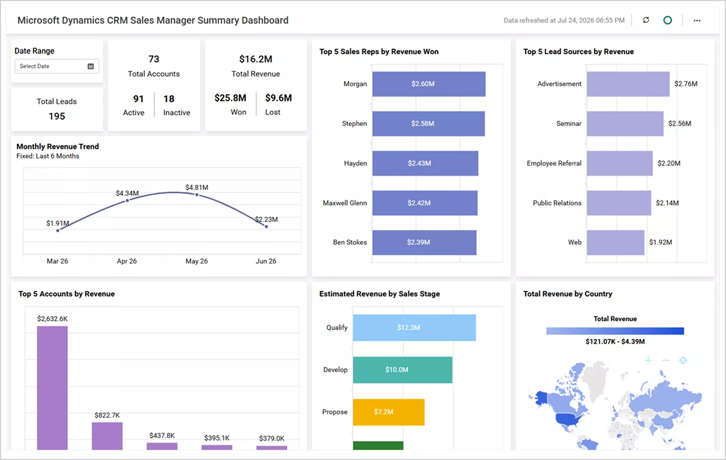This screenshot has width=726, height=460.
Task: Select the Propose $7.2M stage bar
Action: click(388, 412)
